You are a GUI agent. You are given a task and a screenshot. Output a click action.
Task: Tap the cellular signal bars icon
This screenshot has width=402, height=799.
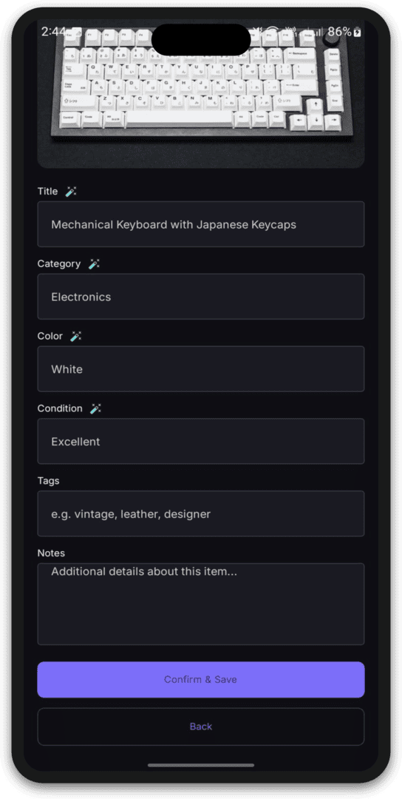point(315,32)
